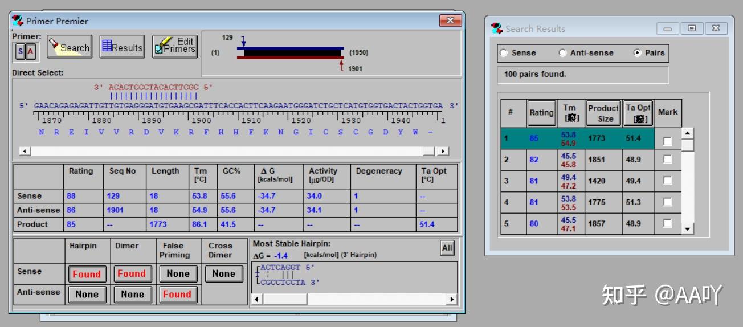Click results list scroll up arrow
The height and width of the screenshot is (327, 743).
(x=688, y=133)
